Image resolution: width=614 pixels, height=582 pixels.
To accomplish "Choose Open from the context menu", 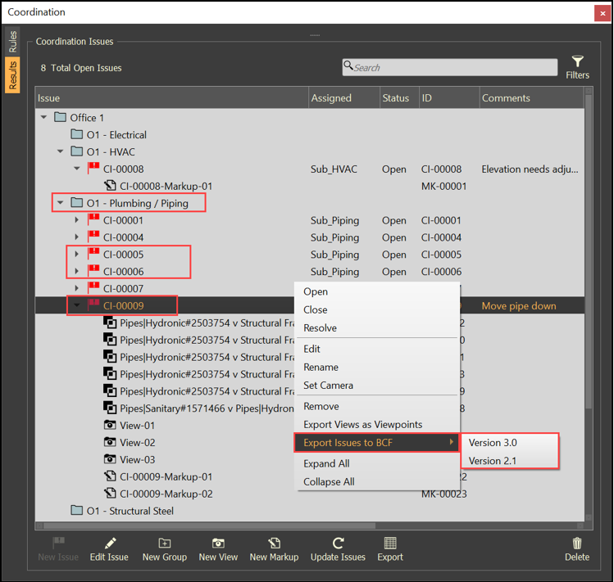I will (x=377, y=291).
